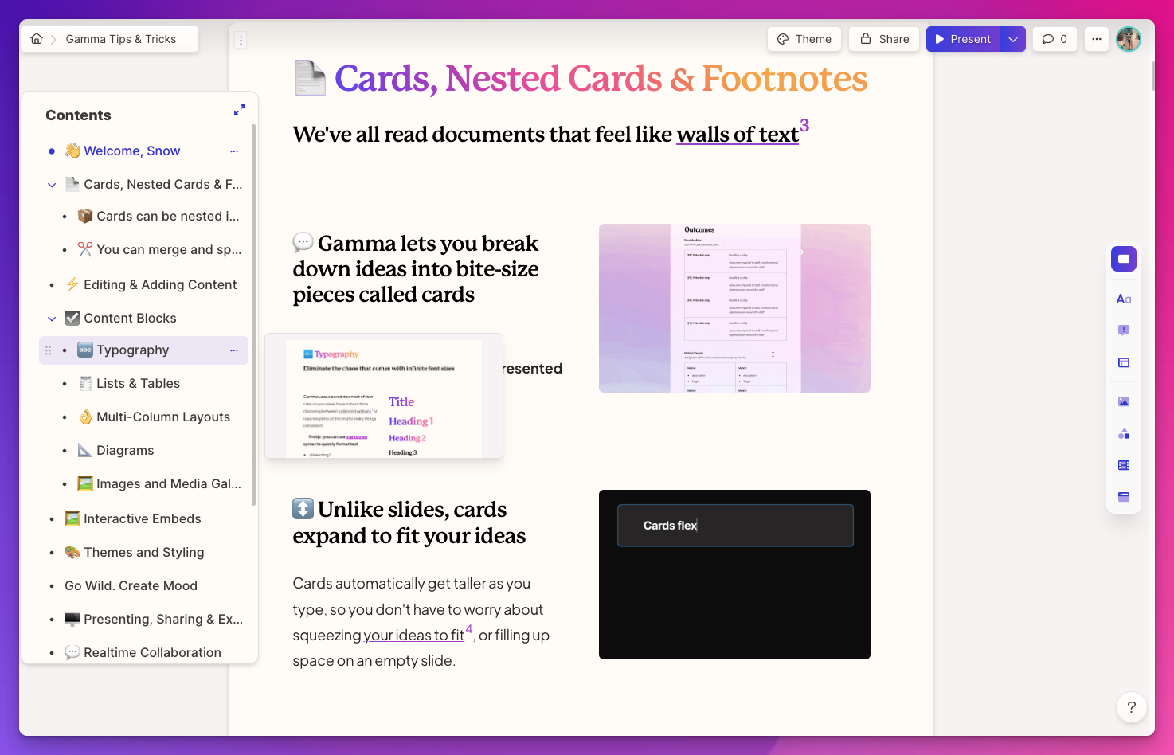1174x755 pixels.
Task: Click the Share button
Action: [x=884, y=39]
